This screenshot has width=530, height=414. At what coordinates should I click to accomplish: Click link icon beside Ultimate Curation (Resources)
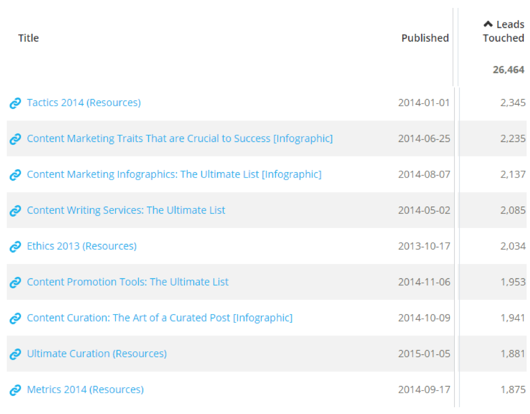click(15, 354)
